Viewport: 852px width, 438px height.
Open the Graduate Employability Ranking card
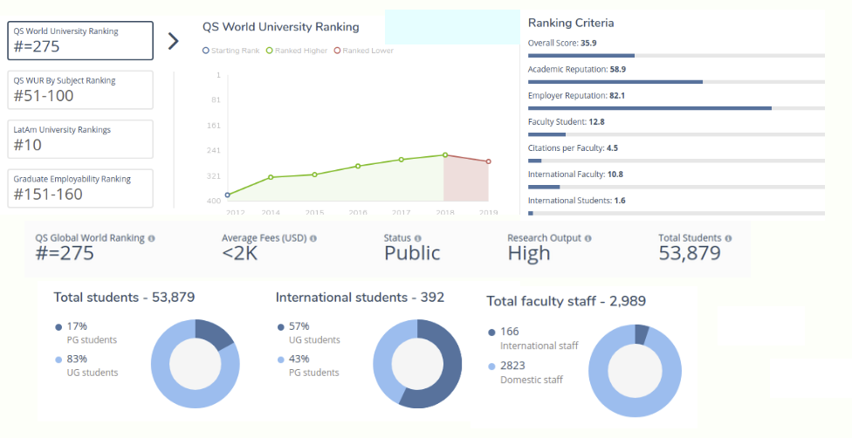(80, 188)
